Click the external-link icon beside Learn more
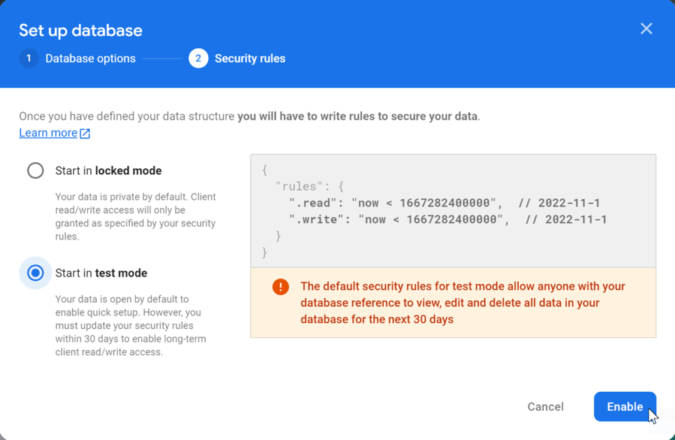Viewport: 675px width, 440px height. [x=84, y=133]
